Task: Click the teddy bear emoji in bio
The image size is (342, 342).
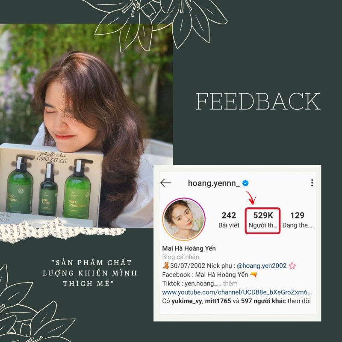Action: (x=166, y=265)
